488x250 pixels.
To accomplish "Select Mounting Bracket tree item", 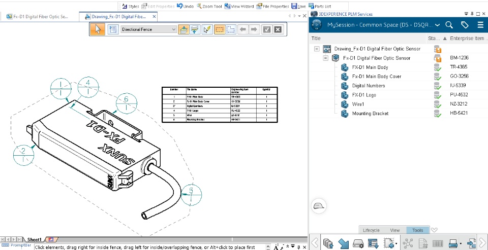I will (370, 114).
